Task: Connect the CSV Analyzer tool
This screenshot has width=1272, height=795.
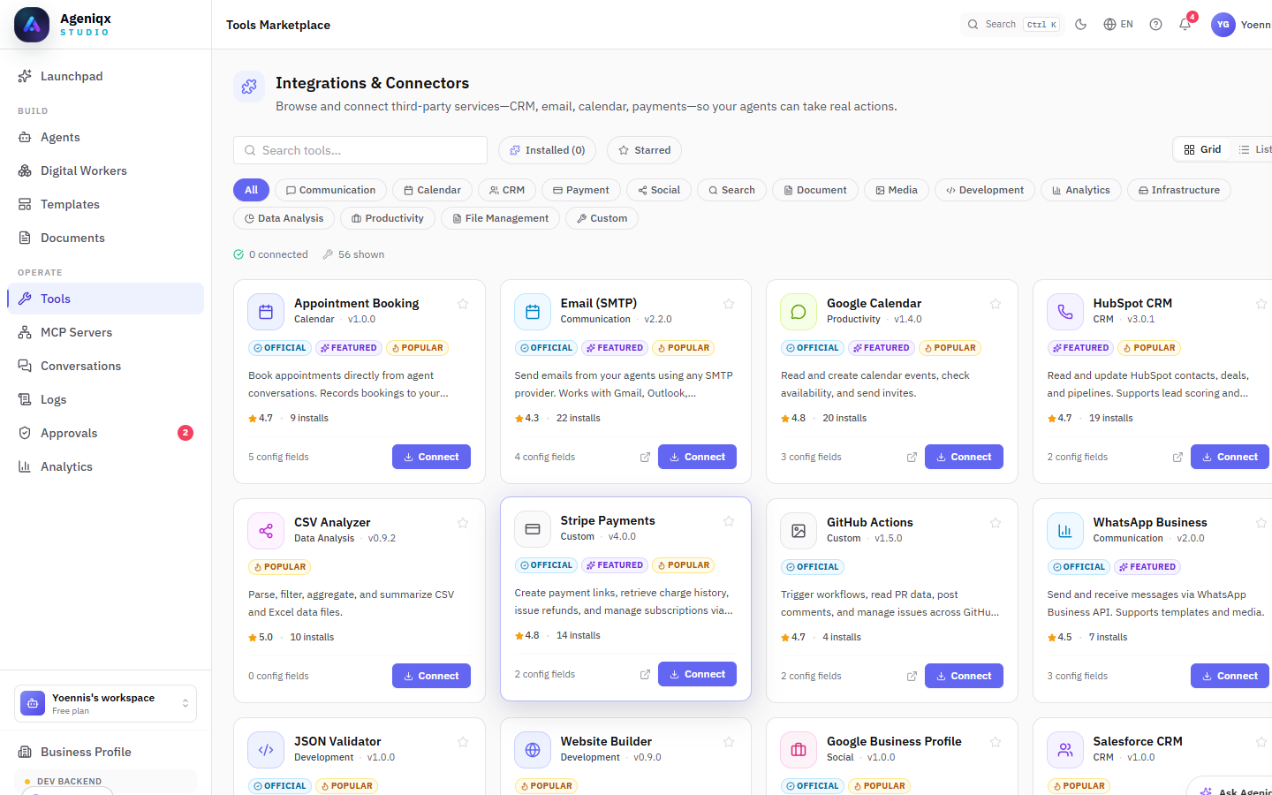Action: (431, 676)
